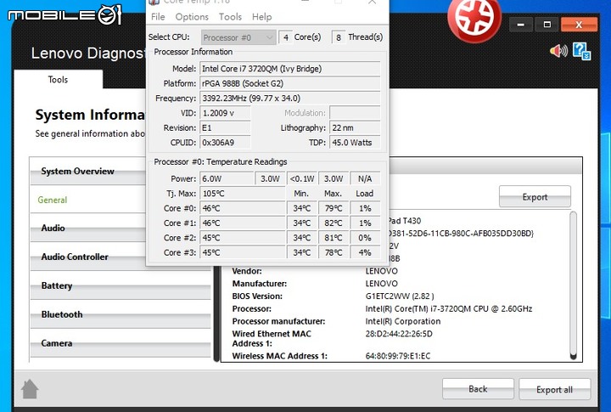
Task: Open the File menu in Core Temp
Action: point(158,17)
